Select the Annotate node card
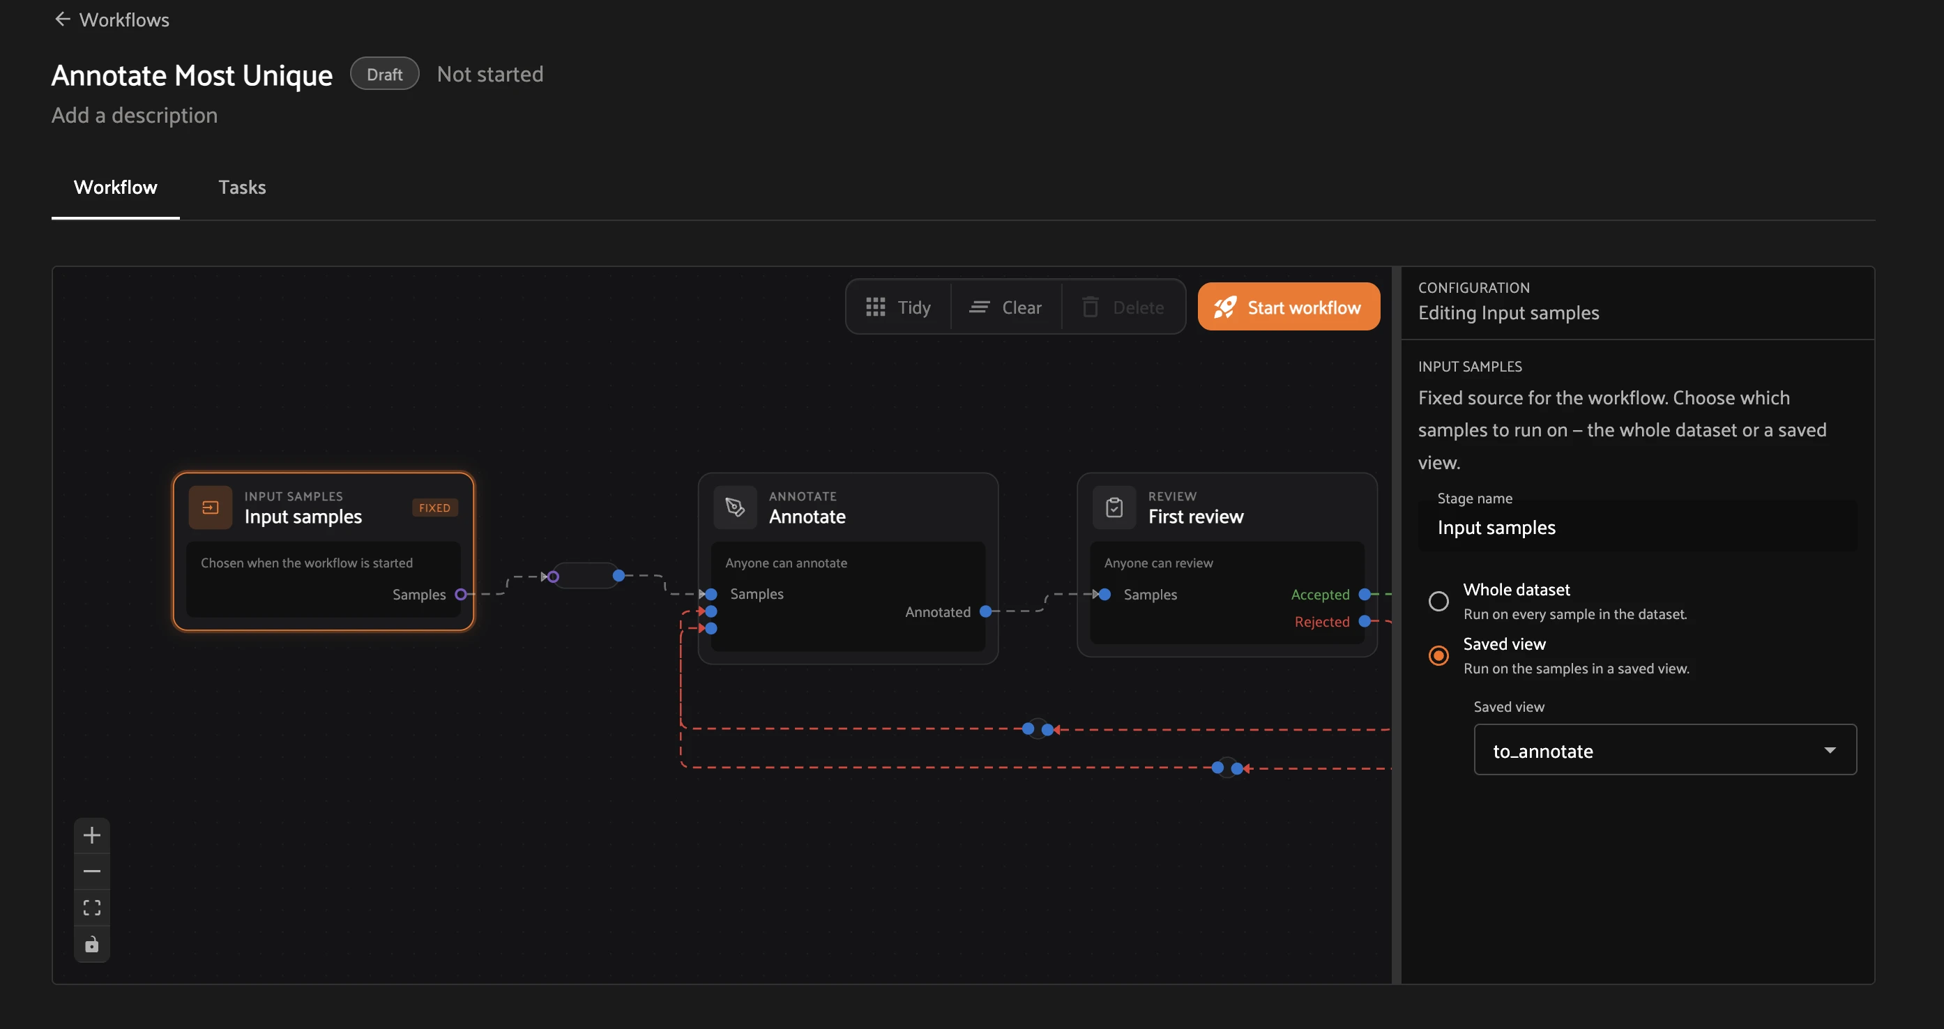Image resolution: width=1944 pixels, height=1029 pixels. (x=847, y=568)
